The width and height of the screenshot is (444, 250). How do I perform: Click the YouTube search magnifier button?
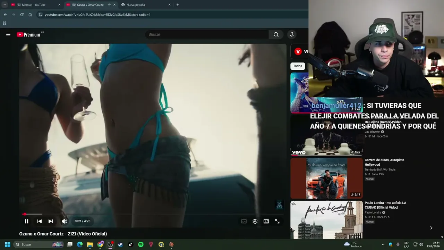pyautogui.click(x=276, y=34)
